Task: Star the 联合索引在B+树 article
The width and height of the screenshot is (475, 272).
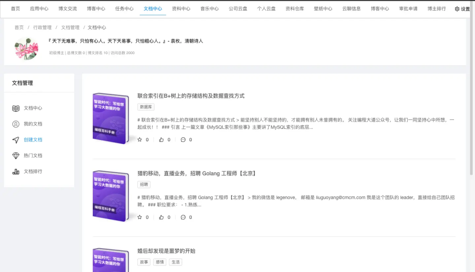Action: (140, 140)
